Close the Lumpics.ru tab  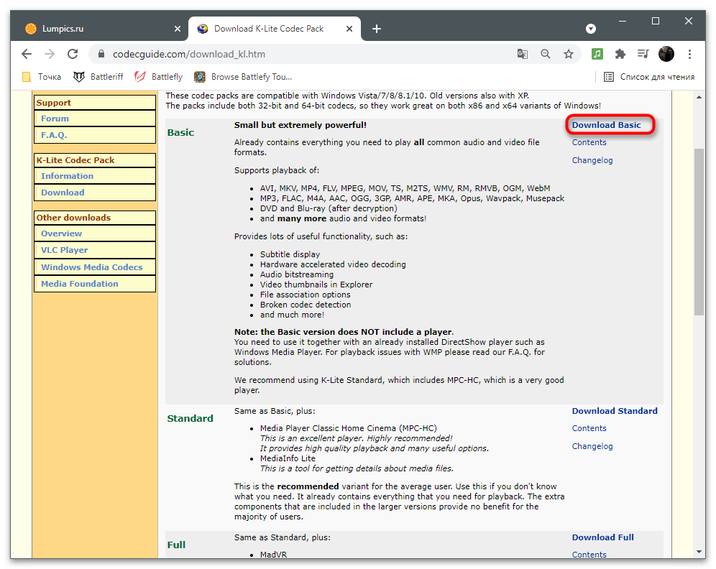(x=178, y=29)
